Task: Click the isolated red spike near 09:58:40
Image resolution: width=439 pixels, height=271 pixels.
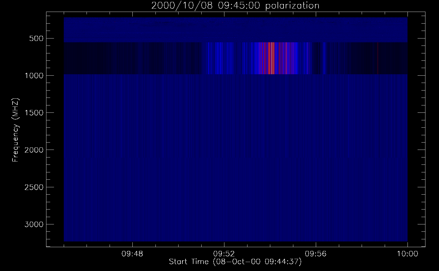Action: (378, 58)
